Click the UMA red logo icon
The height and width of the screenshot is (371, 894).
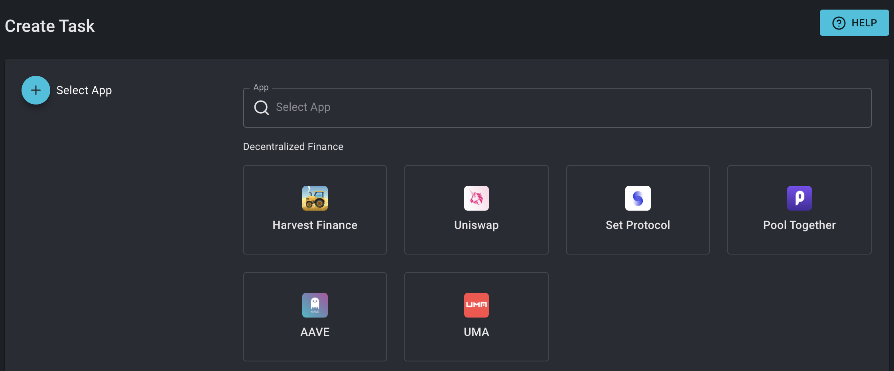pos(476,305)
